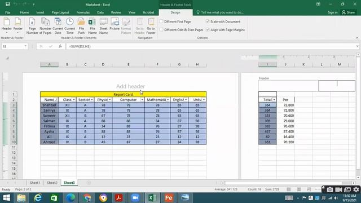This screenshot has height=203, width=361.
Task: Open the Footer dropdown button
Action: click(x=17, y=26)
